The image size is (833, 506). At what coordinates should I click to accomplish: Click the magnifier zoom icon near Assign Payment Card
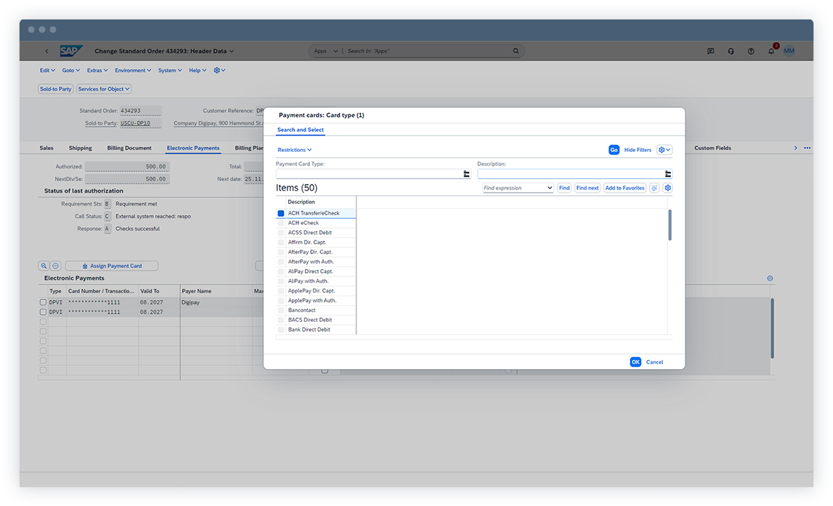click(x=43, y=265)
